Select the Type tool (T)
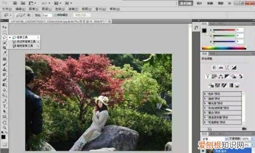The width and height of the screenshot is (255, 153). (4, 106)
